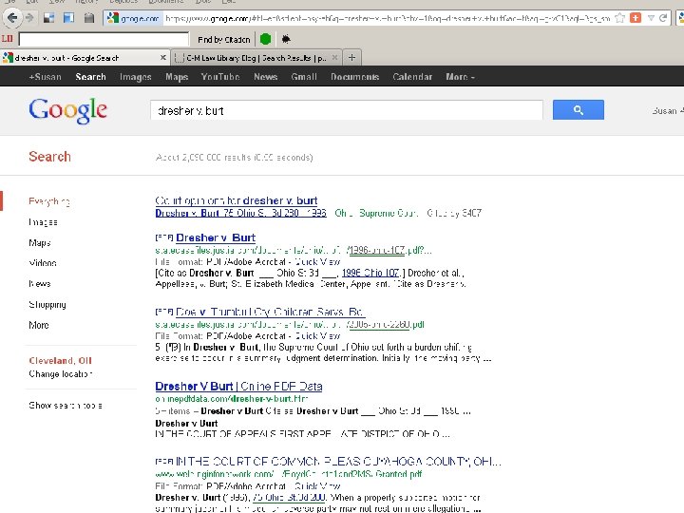Go to Maps in the Google black bar

click(x=177, y=77)
